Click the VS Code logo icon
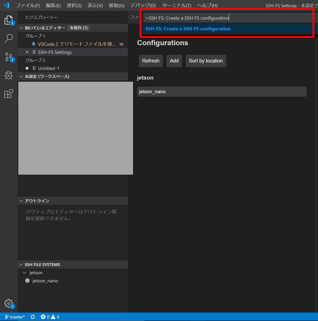The image size is (318, 321). coord(6,5)
